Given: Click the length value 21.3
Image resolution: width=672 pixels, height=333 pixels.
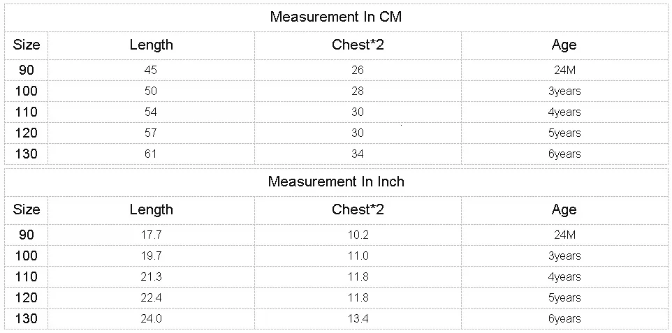Looking at the screenshot, I should pos(151,276).
